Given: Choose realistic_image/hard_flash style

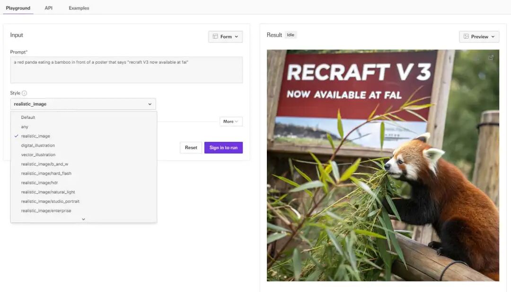Looking at the screenshot, I should (83, 174).
